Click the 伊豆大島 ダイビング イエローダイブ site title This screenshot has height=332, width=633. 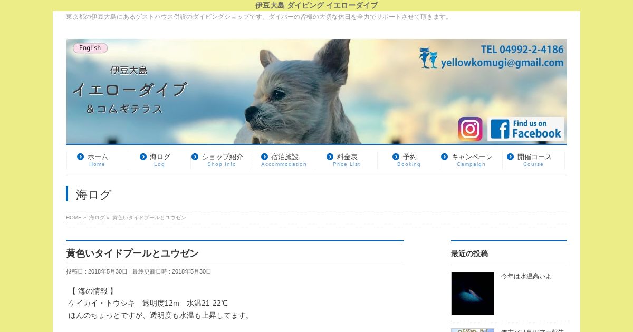316,5
